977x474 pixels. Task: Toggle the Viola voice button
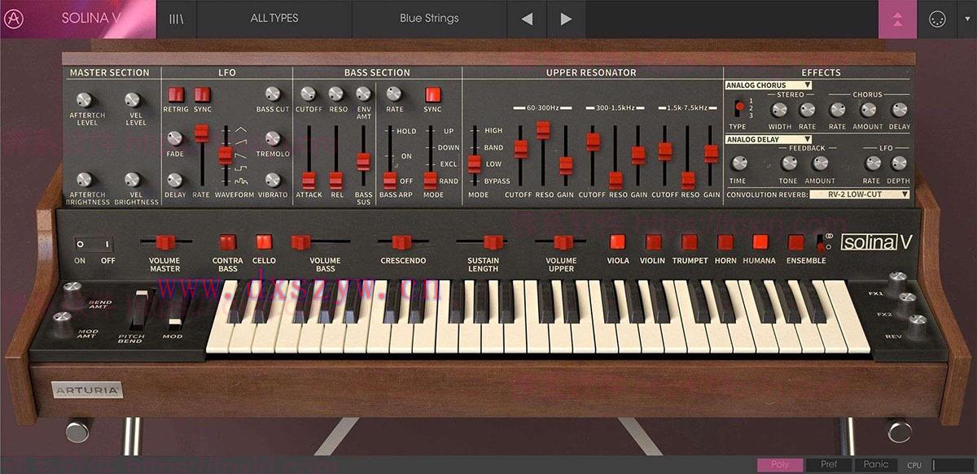618,241
